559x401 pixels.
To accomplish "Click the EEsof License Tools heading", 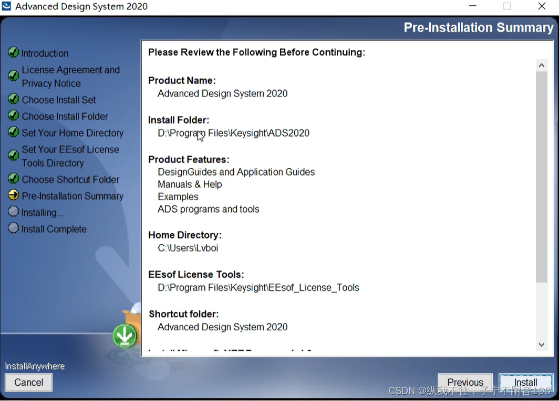I will click(196, 275).
